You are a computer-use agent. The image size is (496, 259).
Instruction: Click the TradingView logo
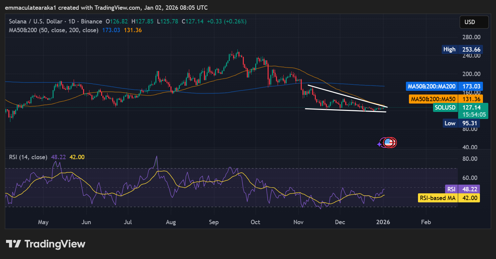tap(46, 244)
